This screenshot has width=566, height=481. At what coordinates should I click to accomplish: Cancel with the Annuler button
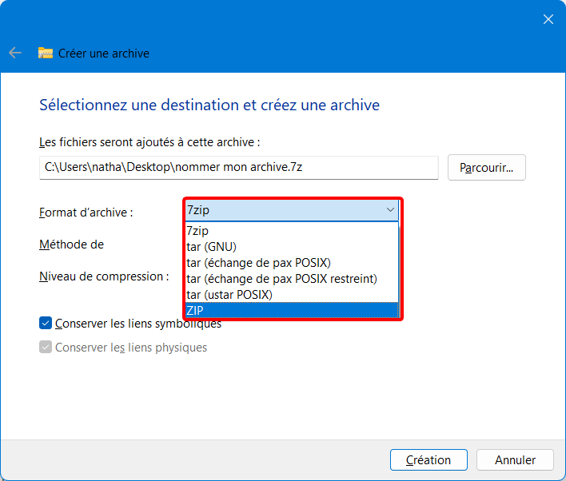(x=515, y=459)
